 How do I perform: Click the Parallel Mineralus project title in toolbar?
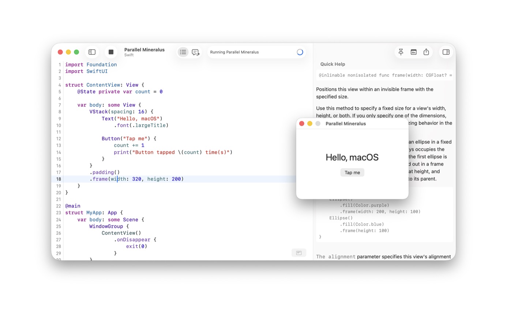(x=144, y=50)
